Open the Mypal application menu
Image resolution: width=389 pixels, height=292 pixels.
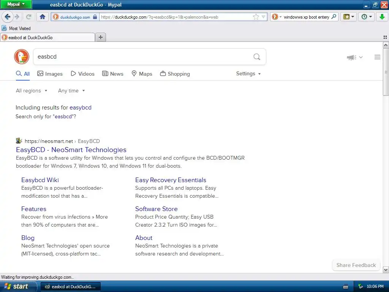pos(16,4)
